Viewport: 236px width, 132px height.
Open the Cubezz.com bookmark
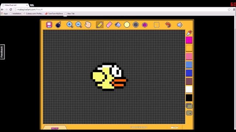click(33, 14)
